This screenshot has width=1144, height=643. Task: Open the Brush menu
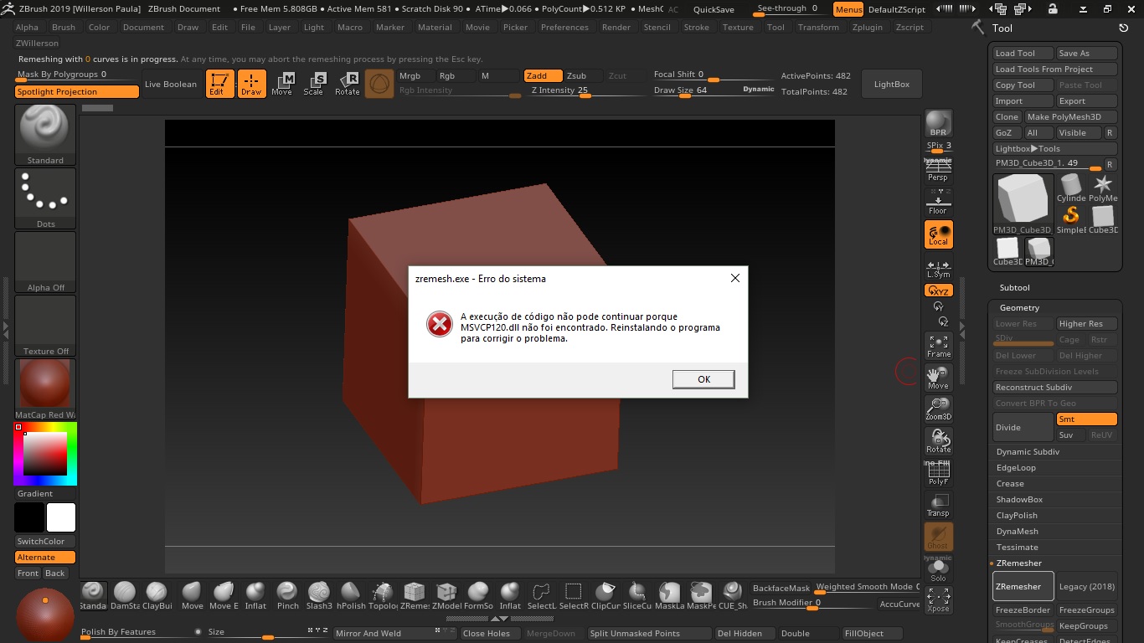[64, 27]
